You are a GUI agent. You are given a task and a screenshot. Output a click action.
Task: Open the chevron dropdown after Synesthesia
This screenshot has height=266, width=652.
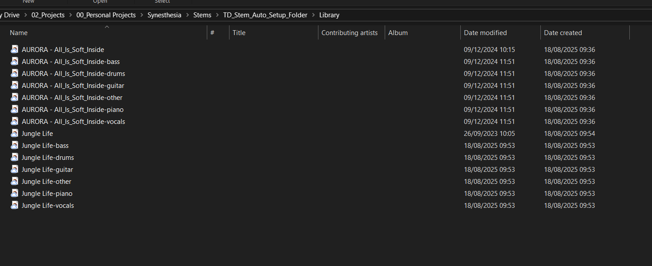[187, 15]
